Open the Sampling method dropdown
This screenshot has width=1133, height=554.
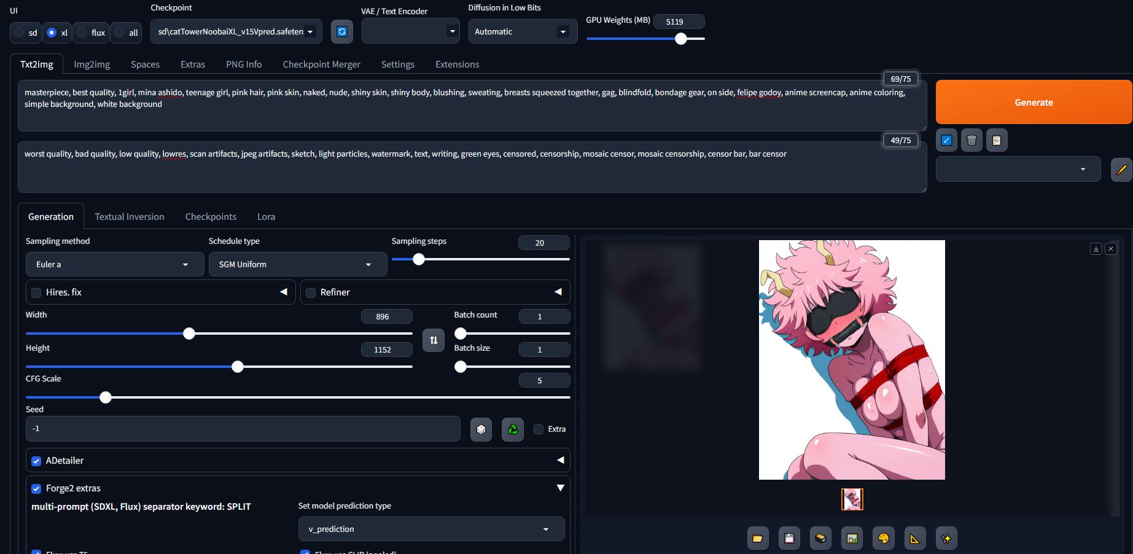tap(115, 264)
